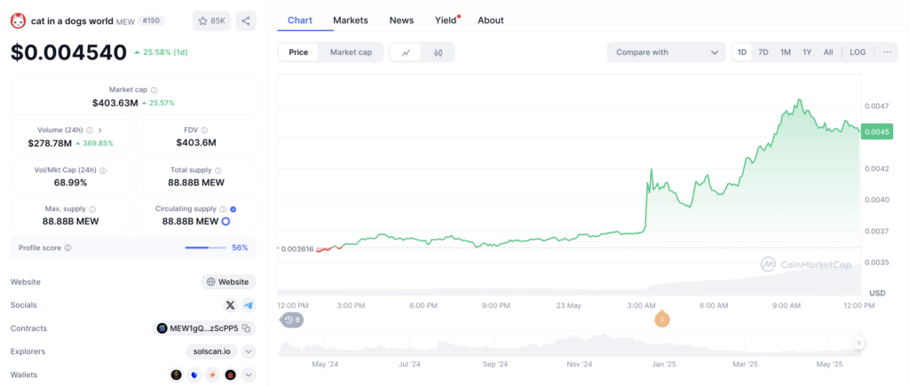Viewport: 909px width, 386px height.
Task: Click the overview mini chart timeline
Action: (x=569, y=343)
